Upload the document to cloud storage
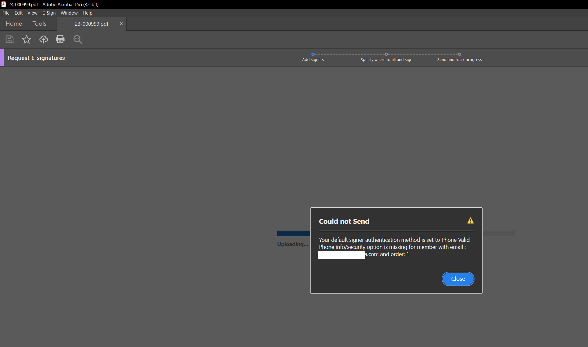This screenshot has width=588, height=347. [x=43, y=39]
